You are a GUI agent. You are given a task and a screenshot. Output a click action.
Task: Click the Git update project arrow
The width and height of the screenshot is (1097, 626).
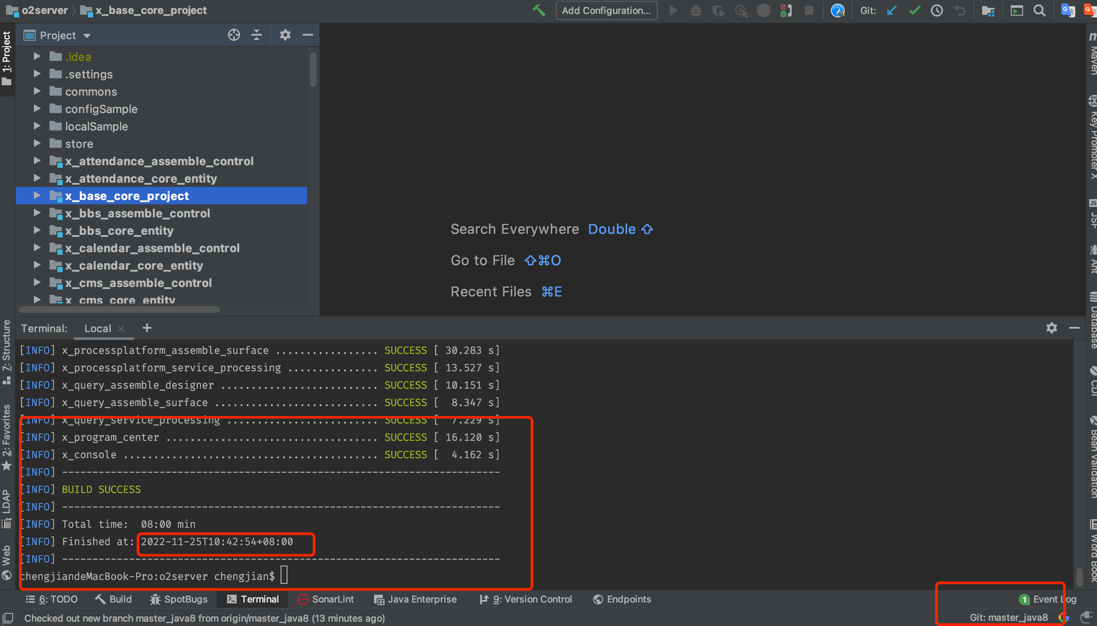click(x=892, y=10)
